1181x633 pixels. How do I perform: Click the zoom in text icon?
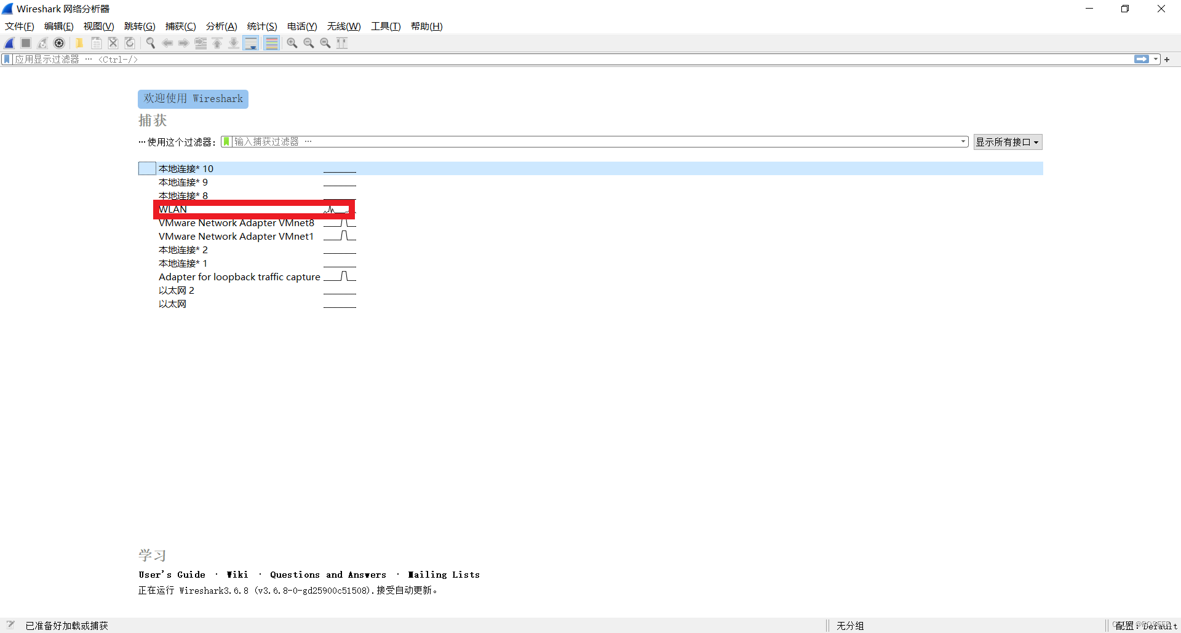292,43
